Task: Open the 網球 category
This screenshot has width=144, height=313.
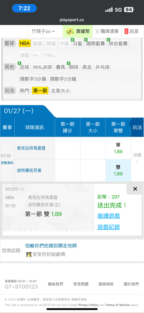Action: pyautogui.click(x=74, y=67)
